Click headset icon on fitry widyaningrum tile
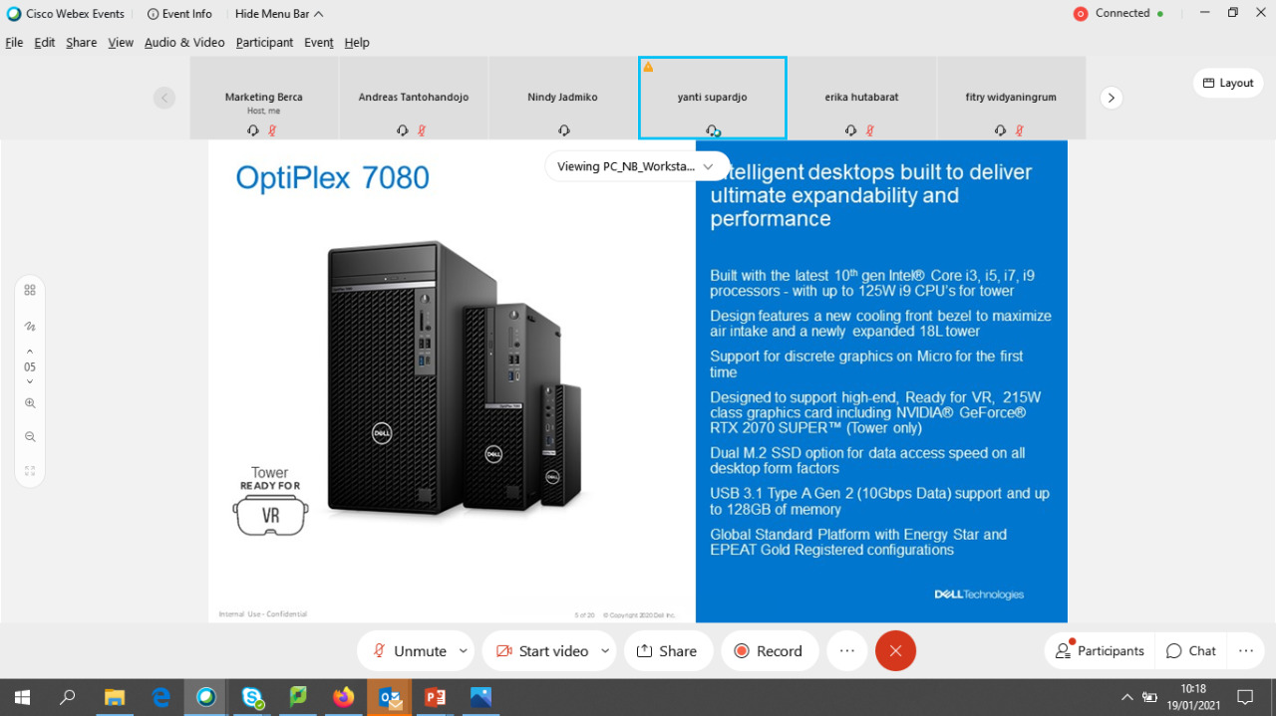The width and height of the screenshot is (1276, 716). 1000,130
